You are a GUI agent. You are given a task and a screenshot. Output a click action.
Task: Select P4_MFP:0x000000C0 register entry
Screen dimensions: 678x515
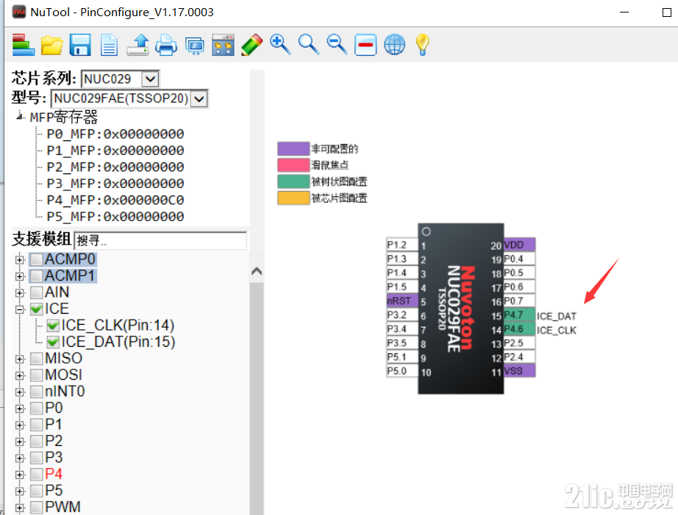click(x=115, y=200)
